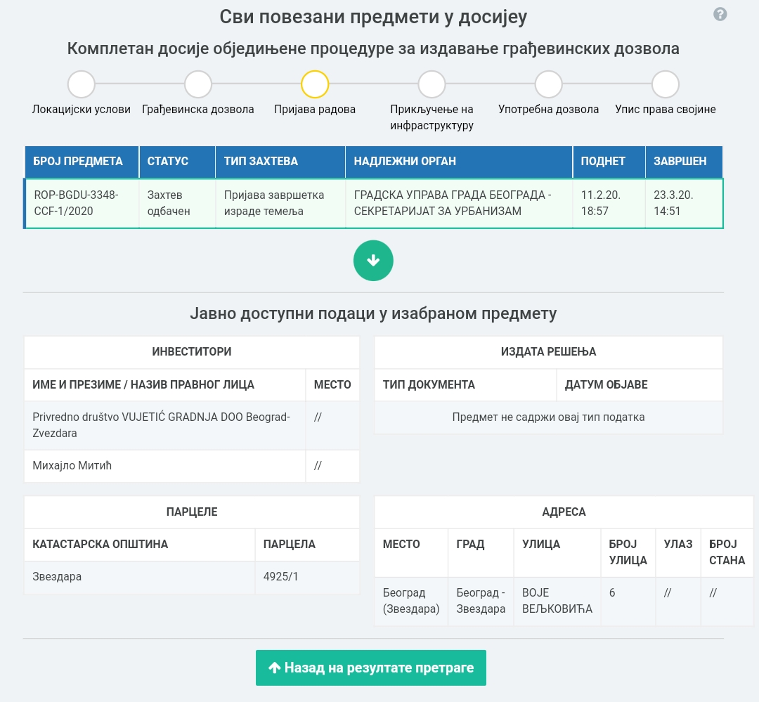The image size is (759, 702).
Task: Click cadastral municipality Звездара cell
Action: [x=139, y=577]
